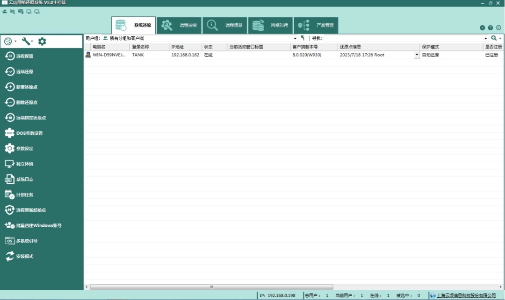Click the 新增还原点 plus icon

coord(10,87)
